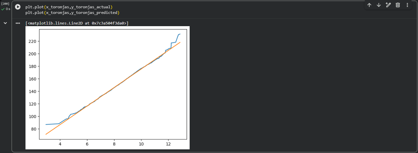Viewport: 418px width, 153px height.
Task: Click the y_toronjas_predicted plot code line
Action: coord(72,13)
